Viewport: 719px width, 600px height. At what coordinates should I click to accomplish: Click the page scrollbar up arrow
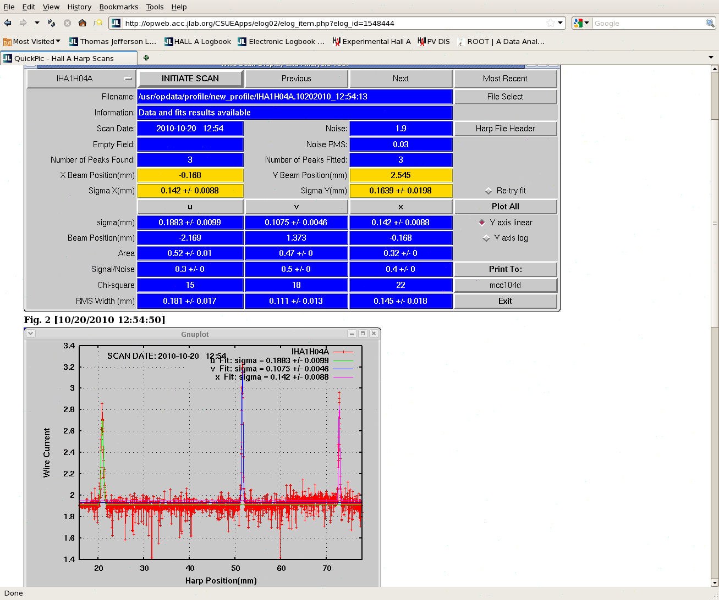pyautogui.click(x=715, y=69)
